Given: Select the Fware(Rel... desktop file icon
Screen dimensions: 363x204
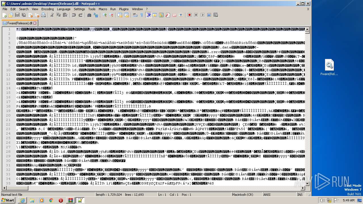Looking at the screenshot, I should (329, 67).
